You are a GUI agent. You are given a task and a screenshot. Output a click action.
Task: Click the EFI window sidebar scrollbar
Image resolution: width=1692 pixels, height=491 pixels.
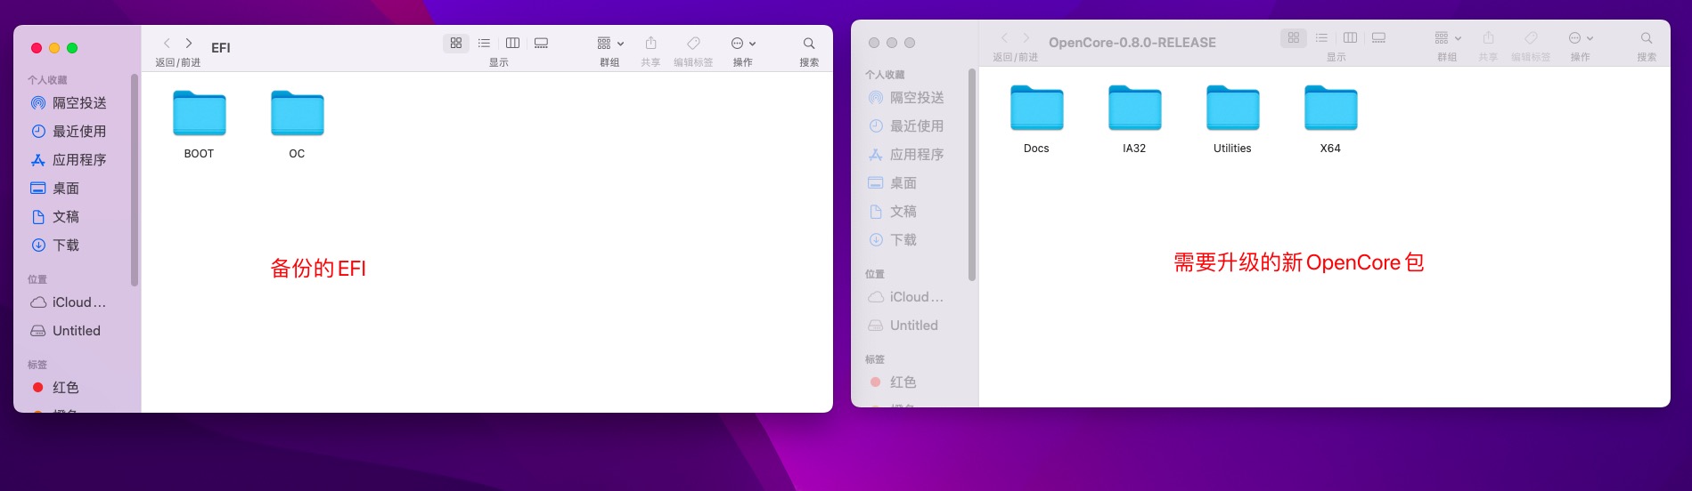(135, 180)
